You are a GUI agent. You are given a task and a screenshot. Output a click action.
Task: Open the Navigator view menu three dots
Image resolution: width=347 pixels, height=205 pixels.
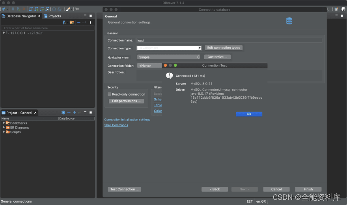91,23
